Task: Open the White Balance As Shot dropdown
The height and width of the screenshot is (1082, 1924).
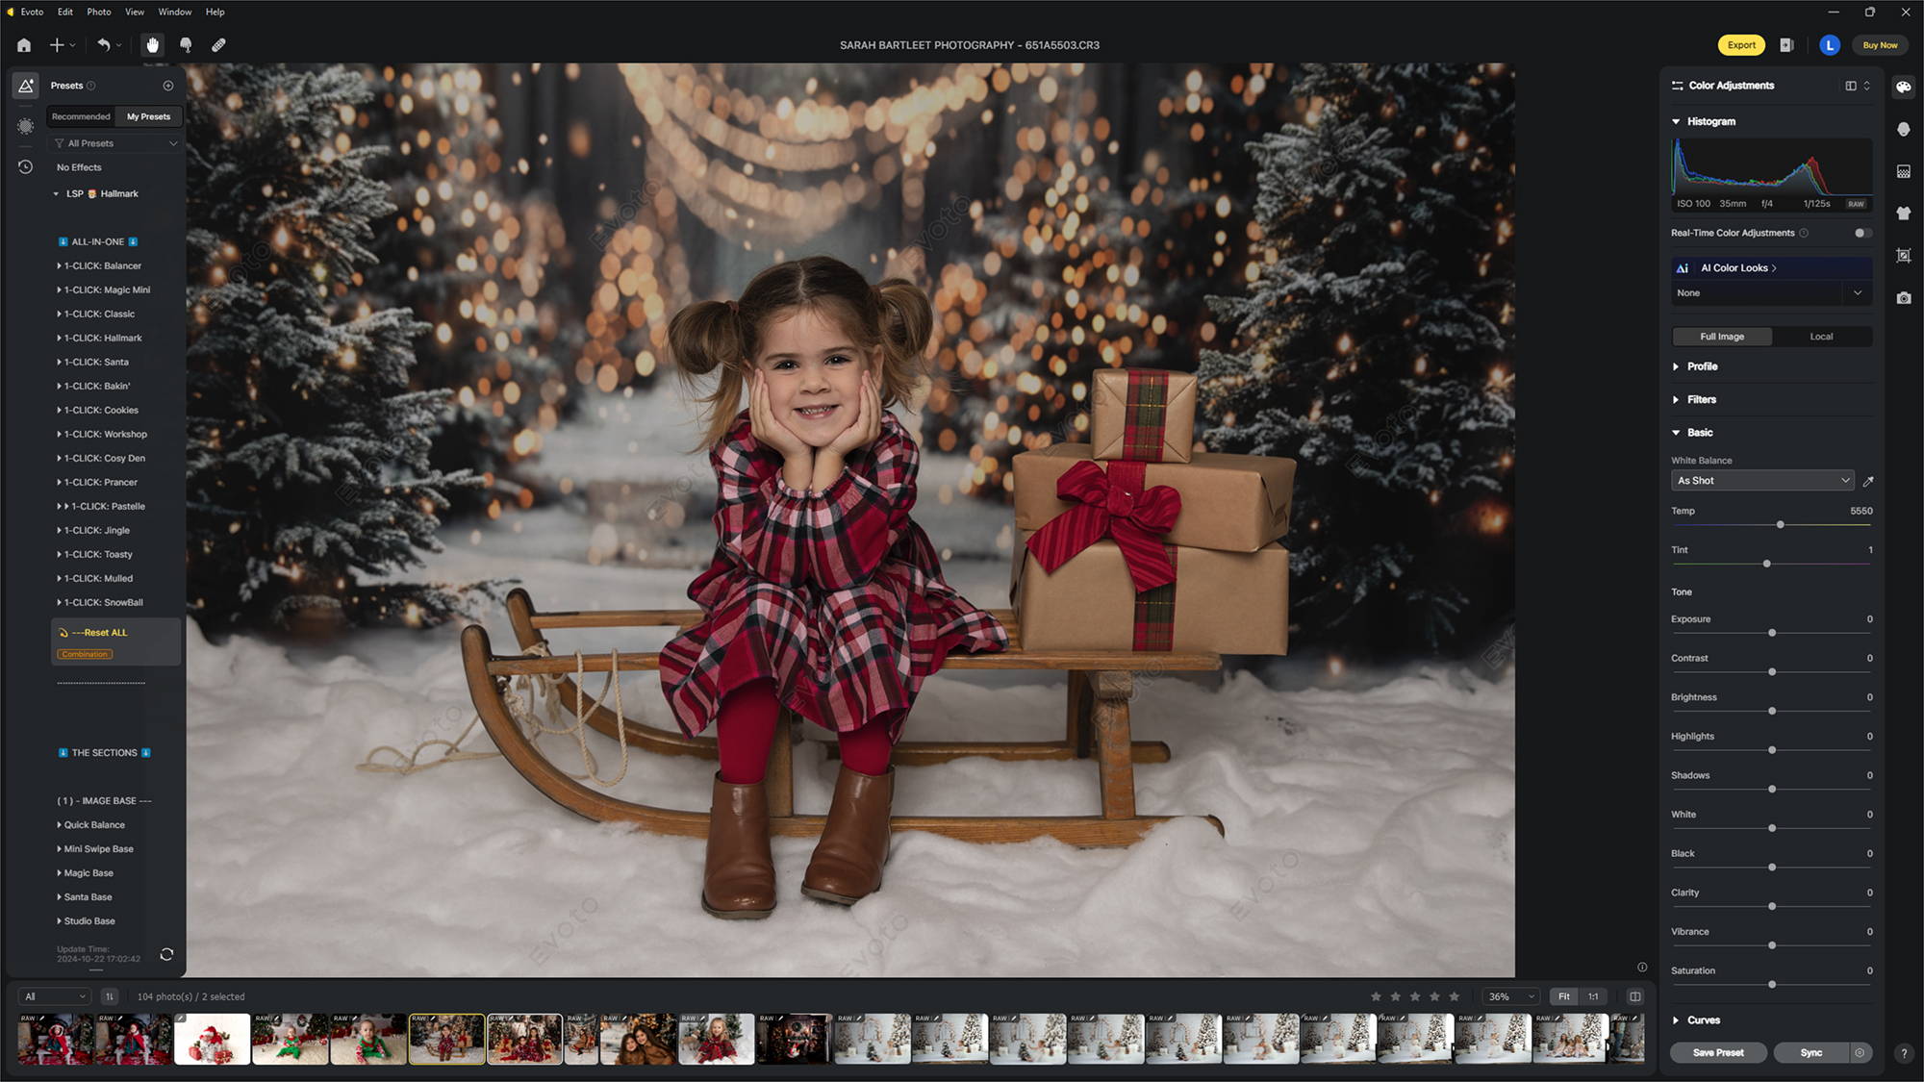Action: [x=1761, y=480]
